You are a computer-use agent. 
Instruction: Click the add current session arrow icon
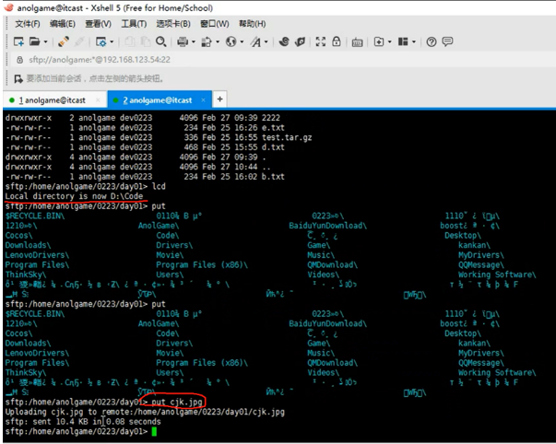pyautogui.click(x=18, y=78)
